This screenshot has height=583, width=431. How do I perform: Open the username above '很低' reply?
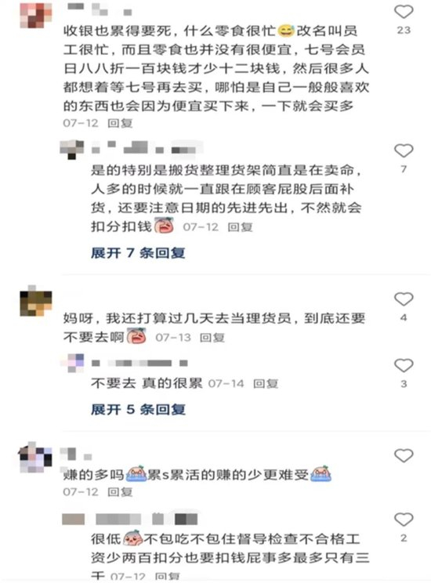(129, 519)
